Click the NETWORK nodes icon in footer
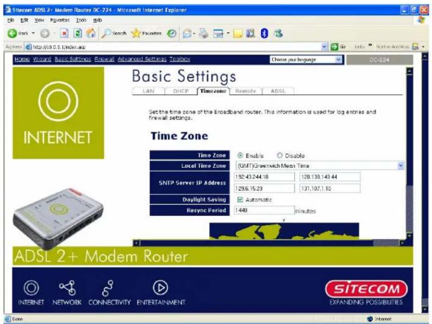 tap(67, 288)
